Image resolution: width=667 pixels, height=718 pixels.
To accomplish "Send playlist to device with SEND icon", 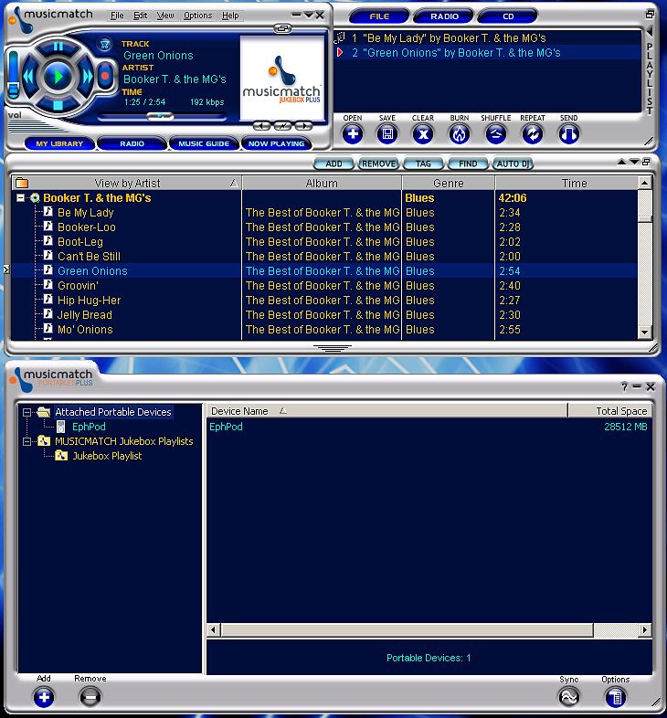I will pyautogui.click(x=568, y=134).
